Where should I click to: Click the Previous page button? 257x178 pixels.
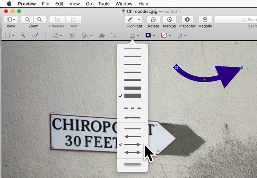click(57, 19)
